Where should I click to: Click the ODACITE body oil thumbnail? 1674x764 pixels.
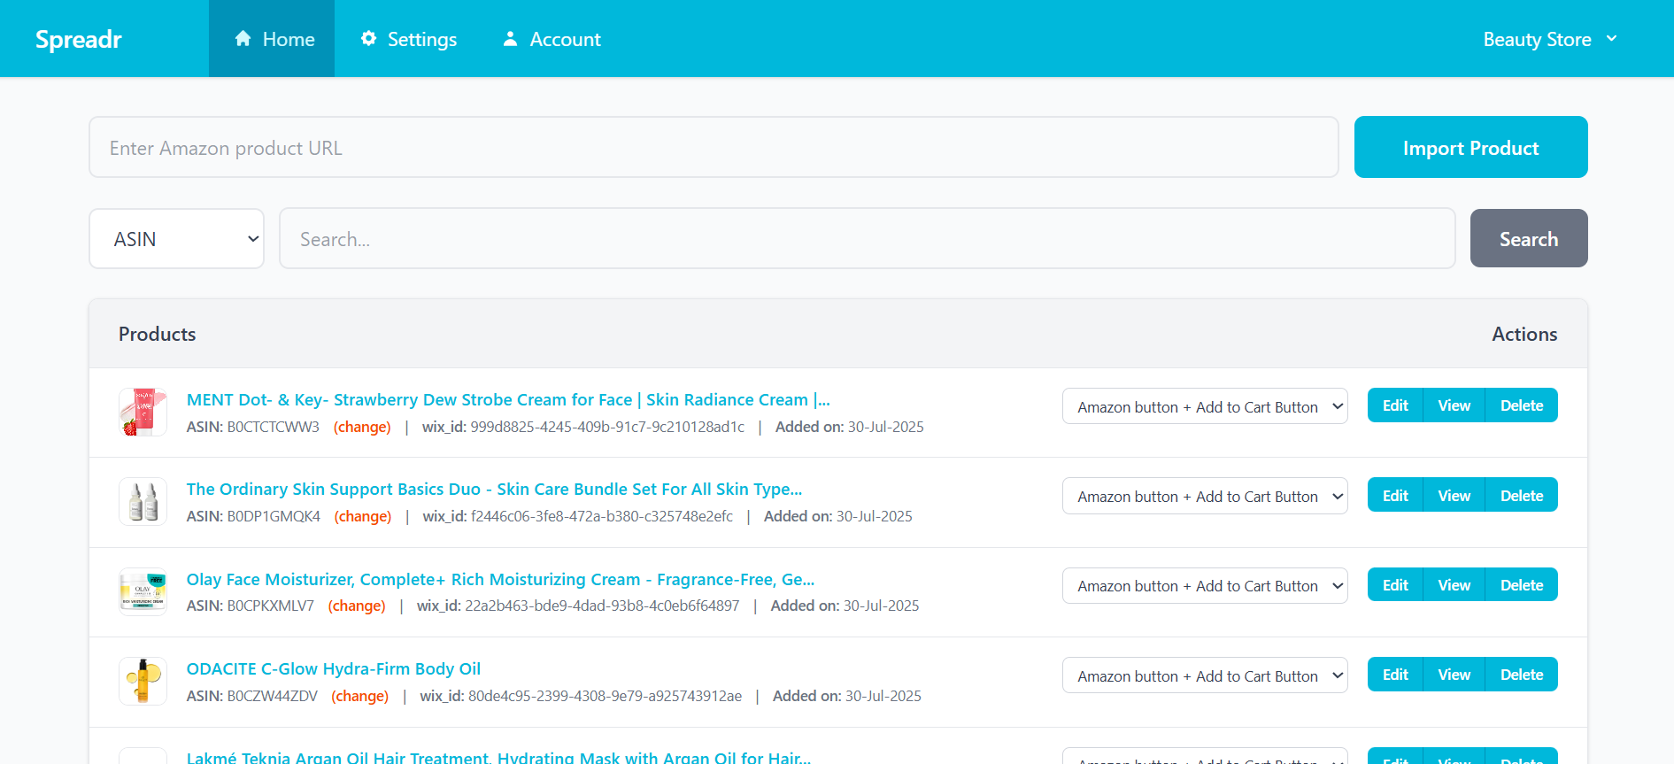(143, 681)
